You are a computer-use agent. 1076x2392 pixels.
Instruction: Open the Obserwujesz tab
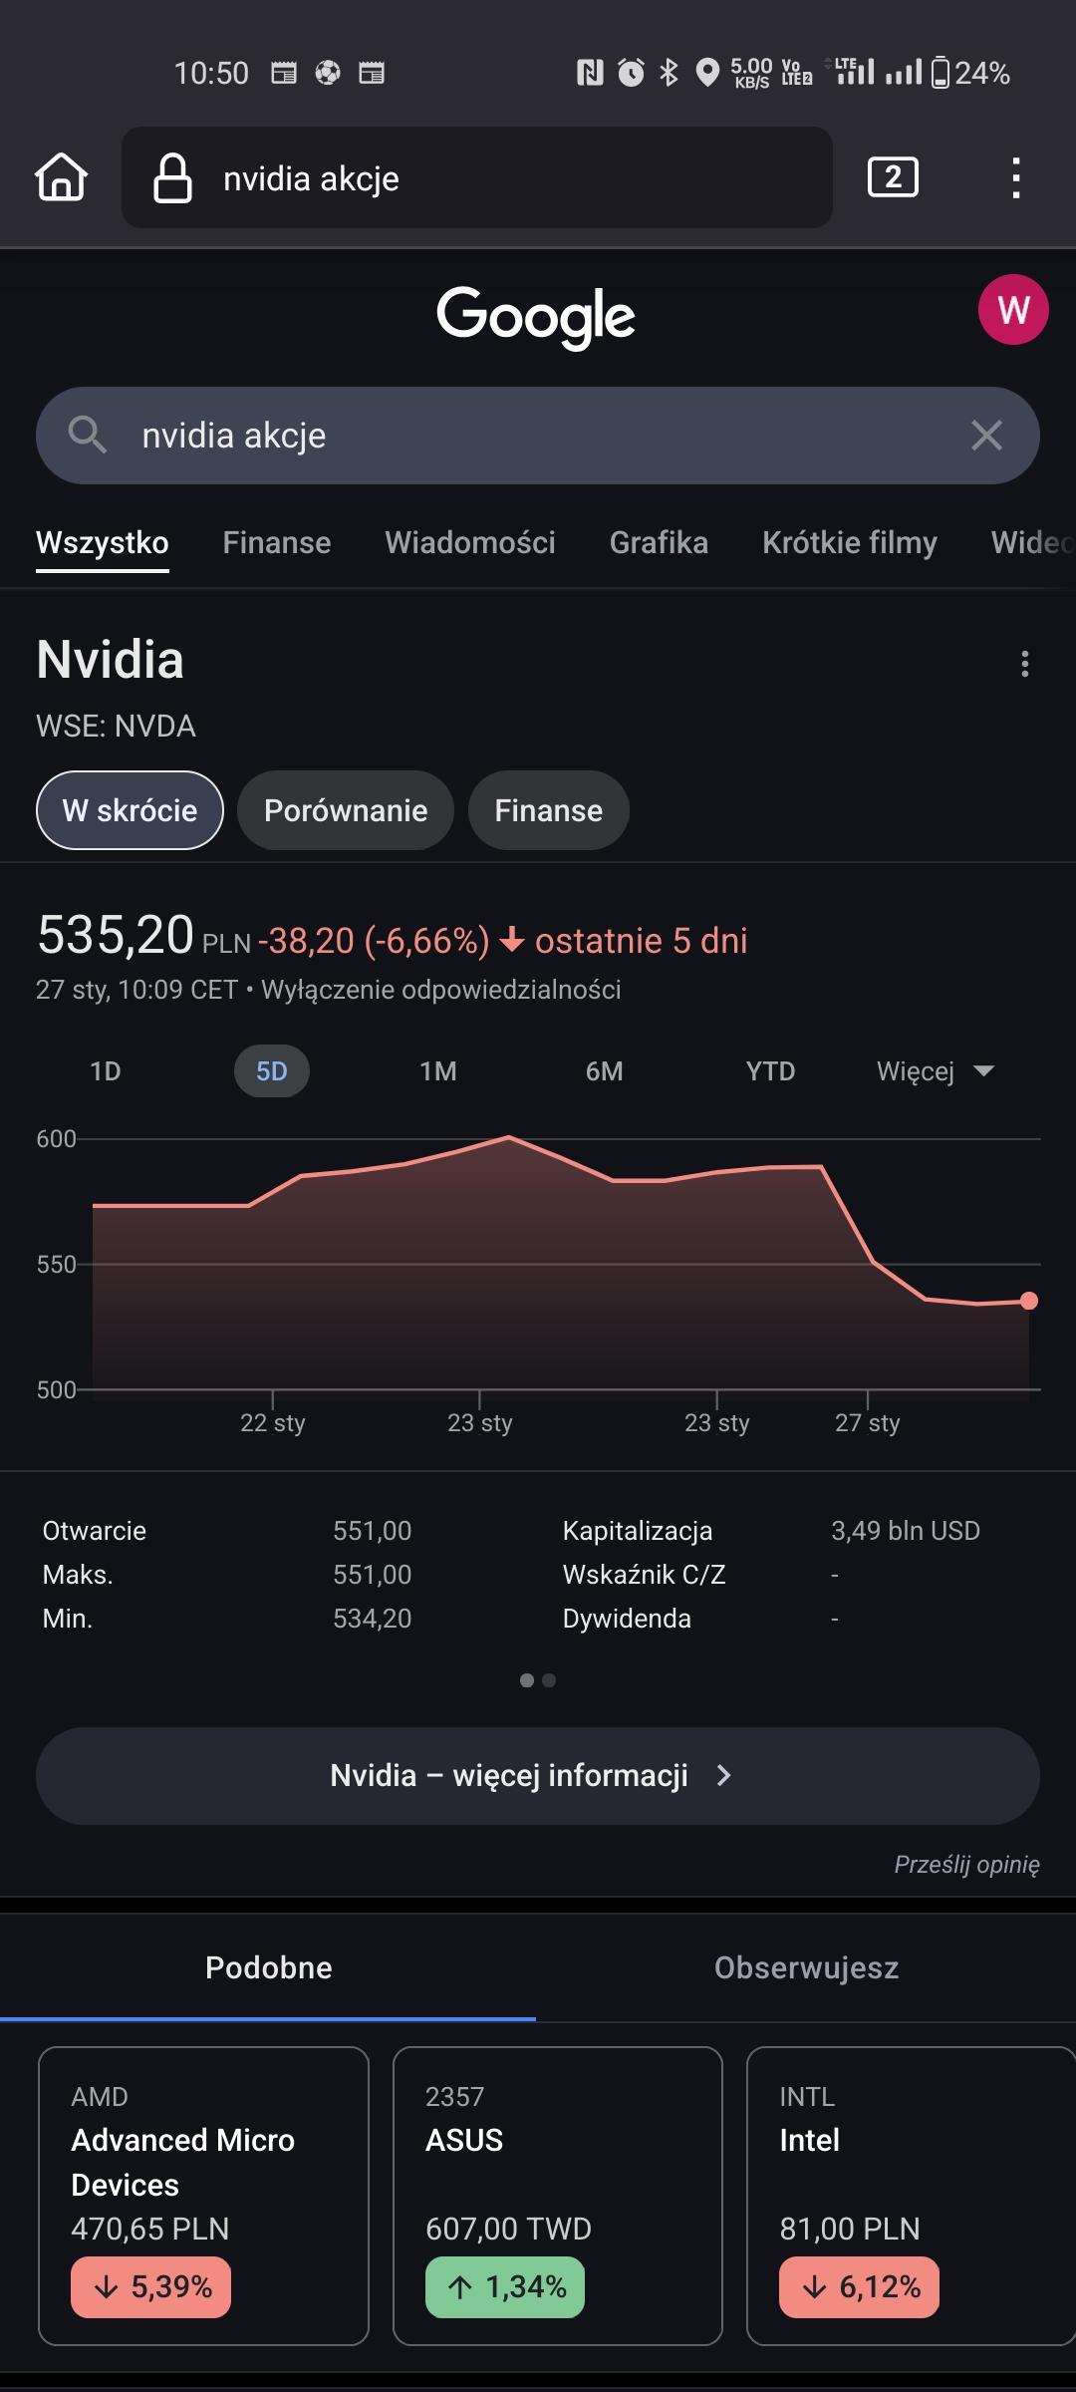806,1967
